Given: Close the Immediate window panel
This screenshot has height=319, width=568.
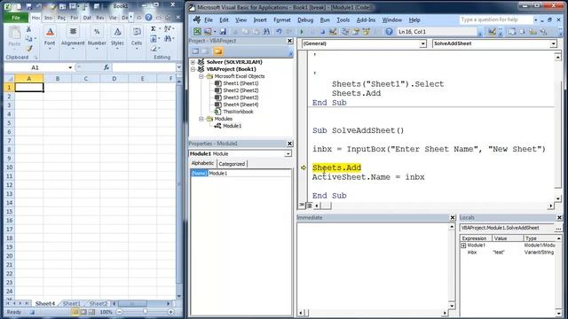Looking at the screenshot, I should point(452,218).
